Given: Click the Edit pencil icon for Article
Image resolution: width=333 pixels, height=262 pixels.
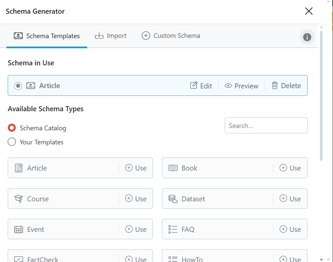Looking at the screenshot, I should coord(194,85).
